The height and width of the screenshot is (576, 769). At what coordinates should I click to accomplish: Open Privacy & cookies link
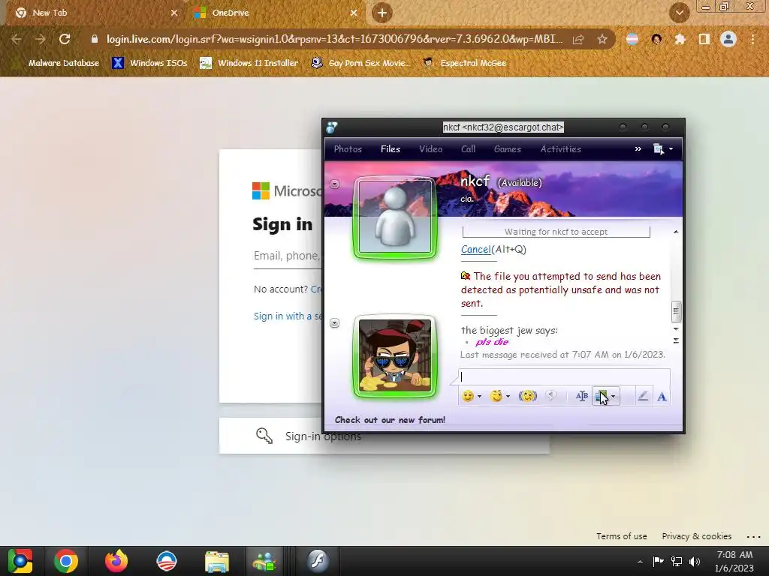click(696, 536)
